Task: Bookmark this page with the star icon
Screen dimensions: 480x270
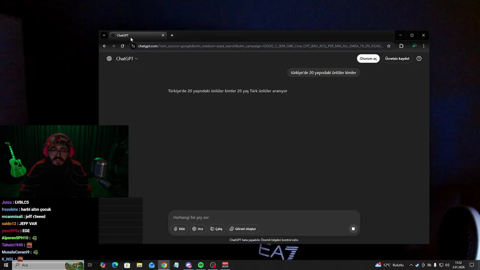Action: pos(389,46)
